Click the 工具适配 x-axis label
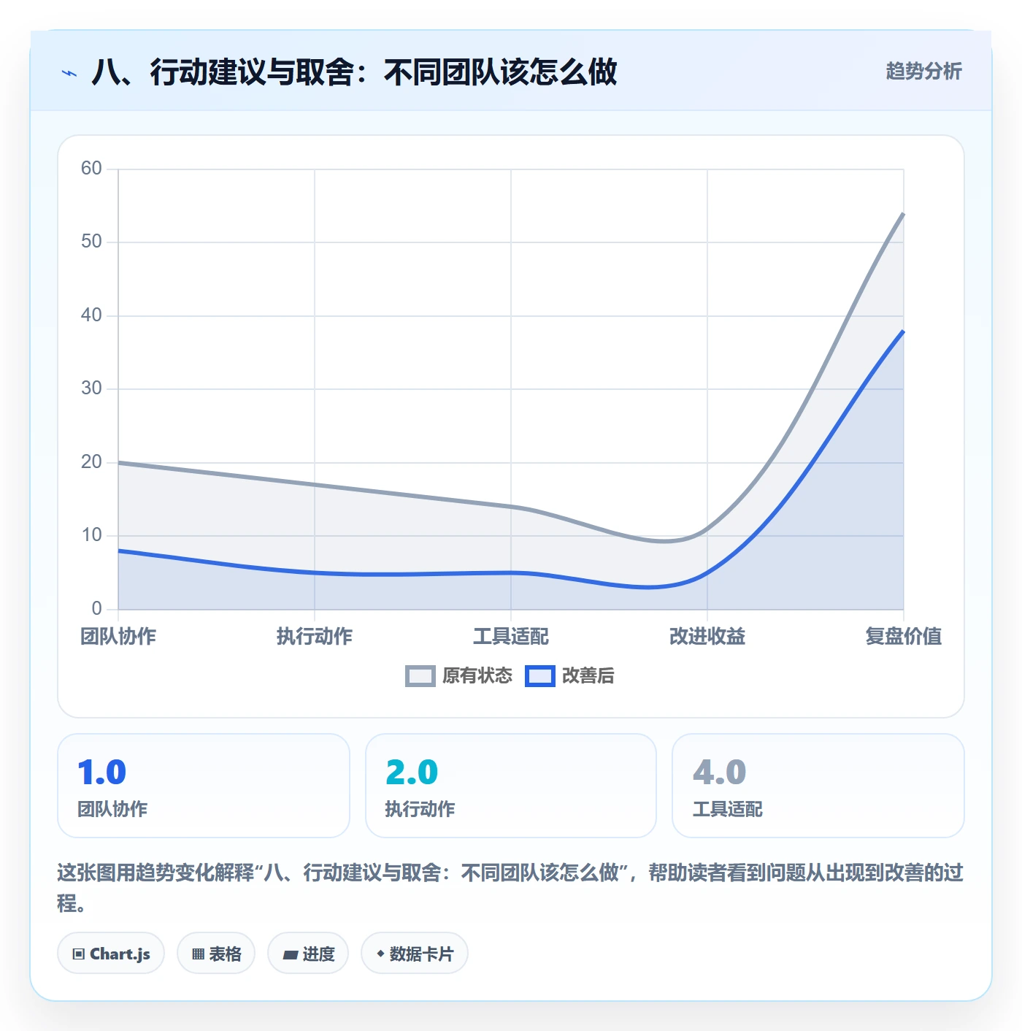 coord(511,637)
